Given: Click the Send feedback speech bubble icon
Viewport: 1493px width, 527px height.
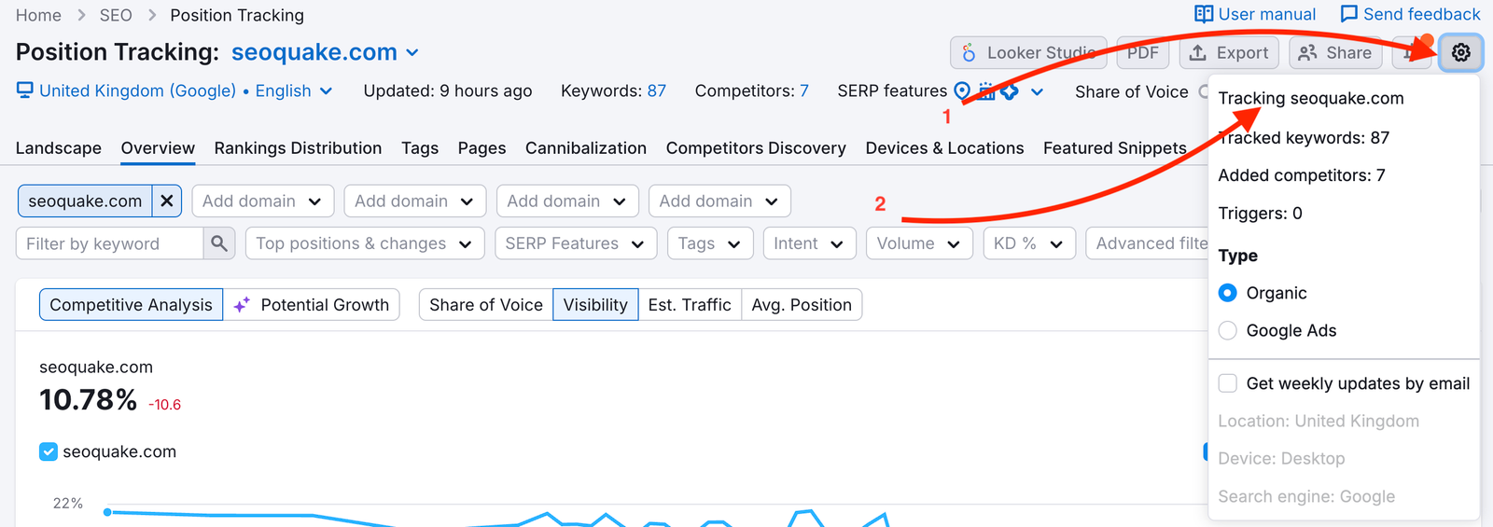Looking at the screenshot, I should (1348, 14).
